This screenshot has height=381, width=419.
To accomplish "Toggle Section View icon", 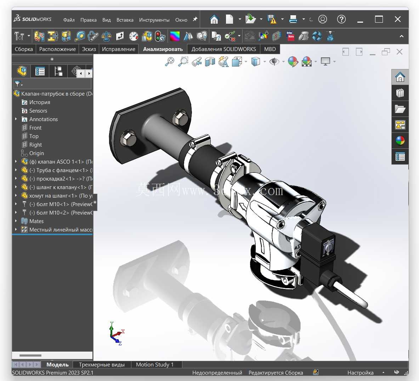I will (x=210, y=62).
